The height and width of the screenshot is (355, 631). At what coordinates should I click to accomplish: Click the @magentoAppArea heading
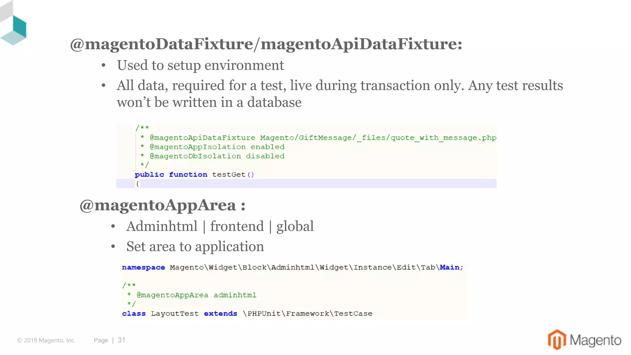tap(162, 205)
